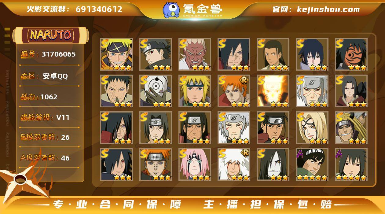The image size is (385, 214).
Task: Select the orange-haired Pain portrait with R badge
Action: 234,91
